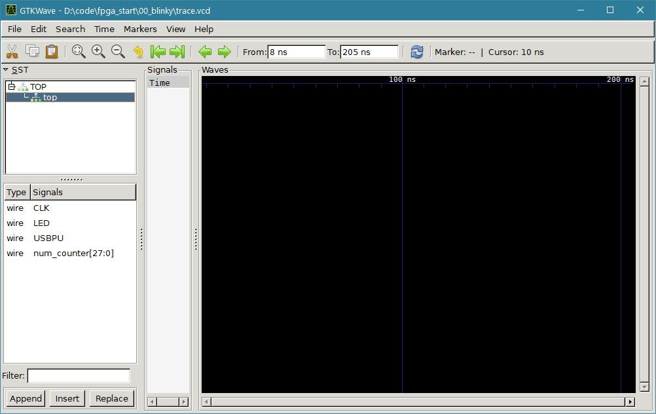Click the Reload waveform icon
Image resolution: width=656 pixels, height=414 pixels.
click(x=416, y=52)
